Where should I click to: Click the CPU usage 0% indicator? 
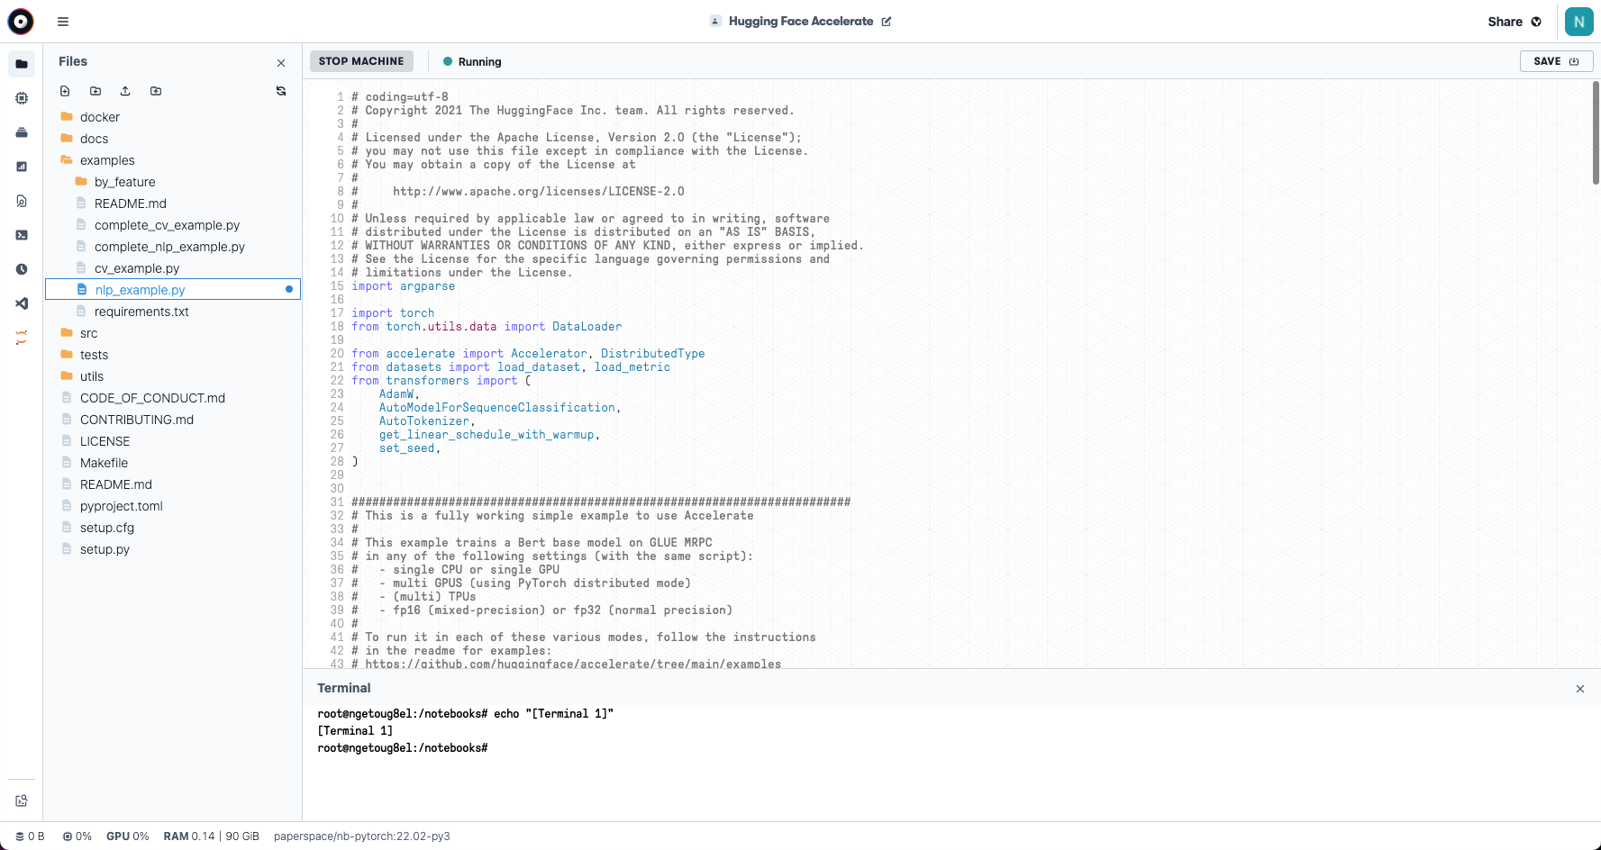(x=77, y=836)
